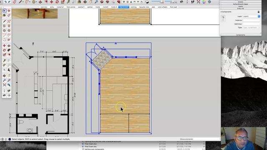267x150 pixels.
Task: Click the component preview question mark thumbnail
Action: [223, 18]
